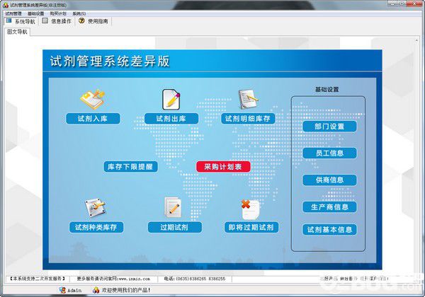Open 试剂种类库存 button
The height and width of the screenshot is (297, 425).
(96, 227)
